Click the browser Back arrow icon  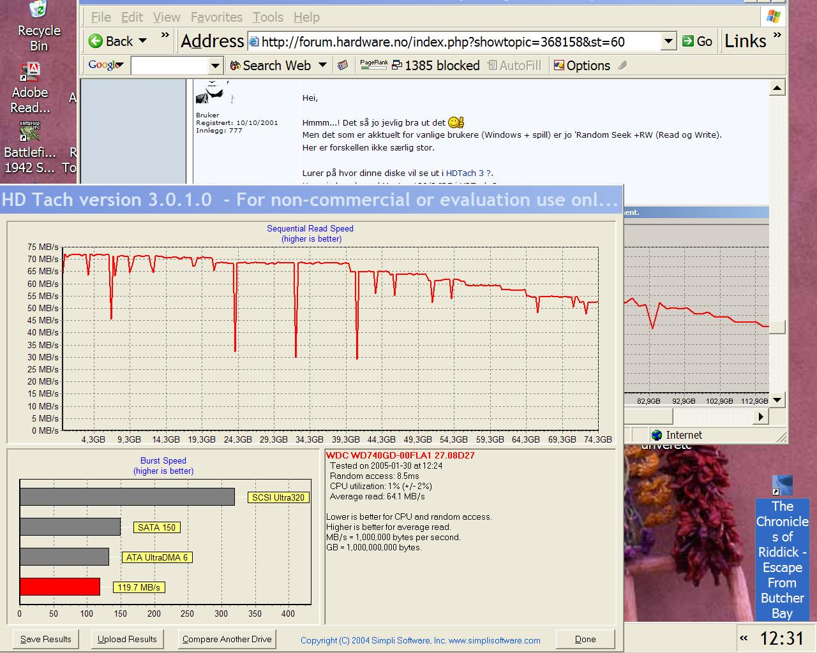click(96, 41)
